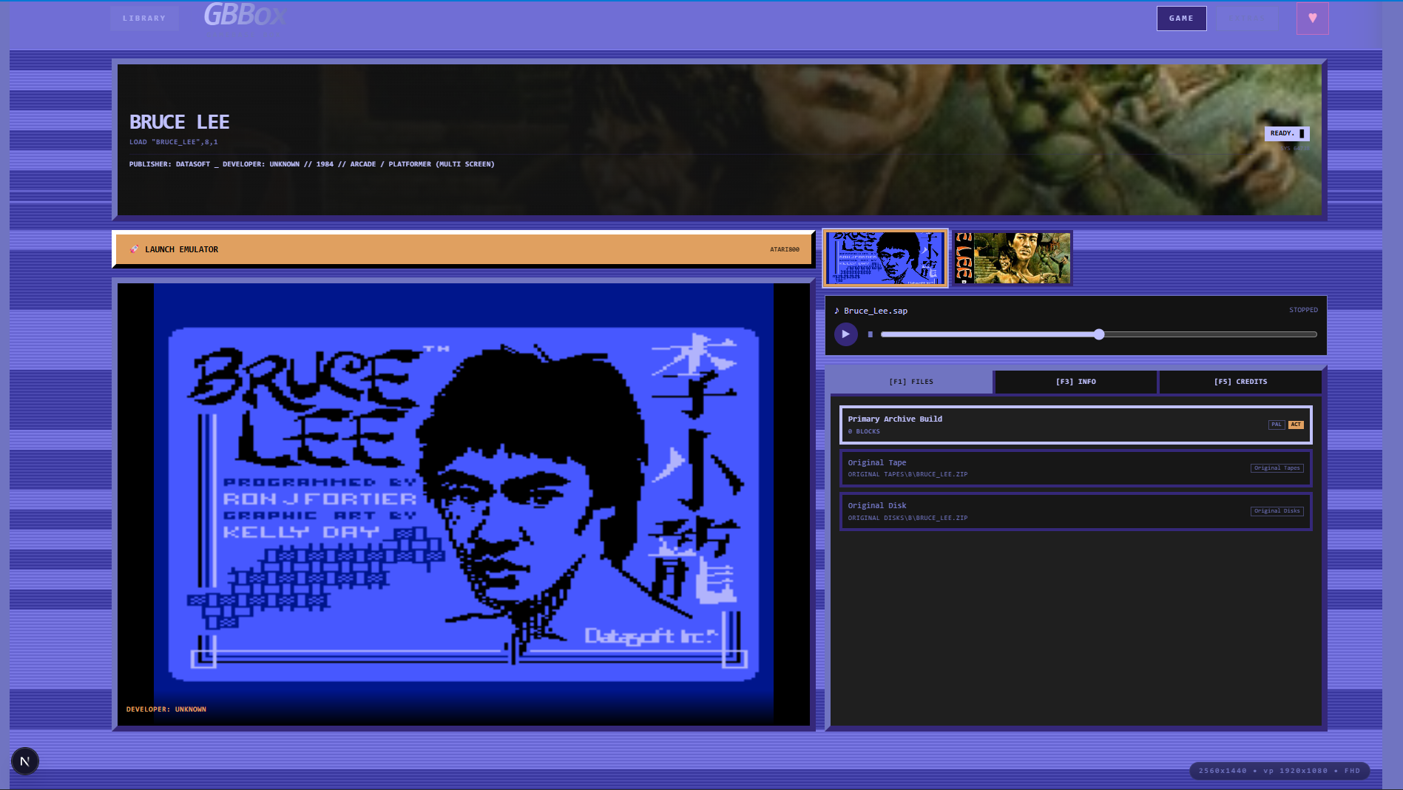Select the Original Tape file entry
The height and width of the screenshot is (790, 1403).
1075,468
